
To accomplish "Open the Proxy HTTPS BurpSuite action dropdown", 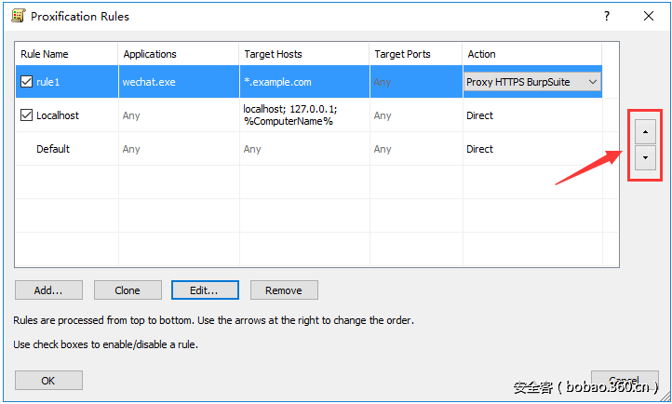I will click(592, 82).
